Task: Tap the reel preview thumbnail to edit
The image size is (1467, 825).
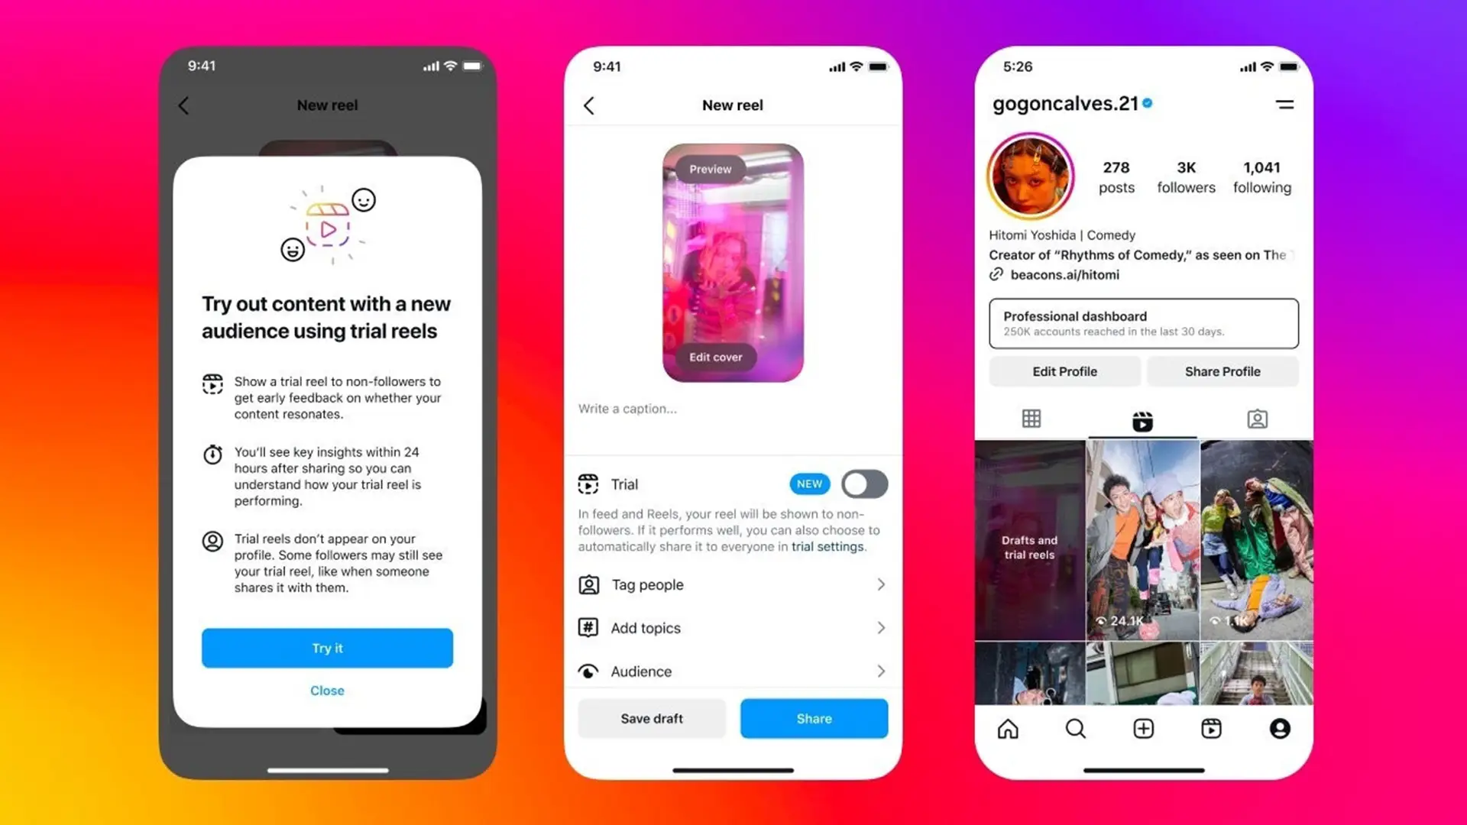Action: (x=733, y=261)
